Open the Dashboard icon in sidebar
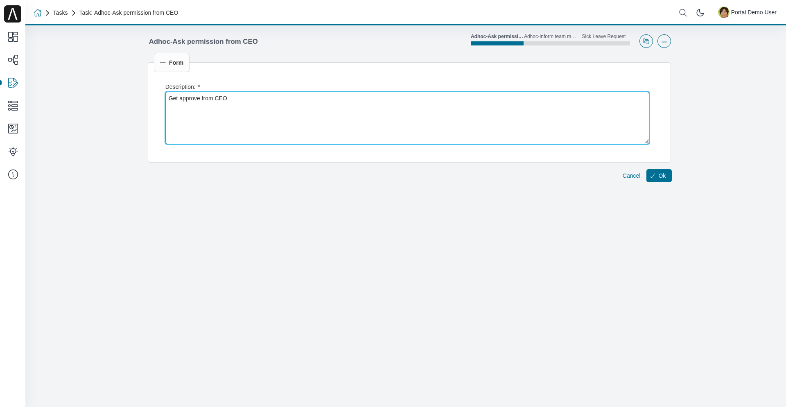The height and width of the screenshot is (407, 786). click(13, 37)
